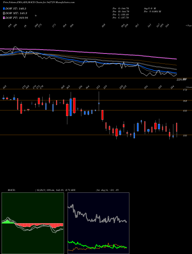Click the blue DOW ST legend swatch
Viewport: 192px width, 254px height.
pos(4,8)
